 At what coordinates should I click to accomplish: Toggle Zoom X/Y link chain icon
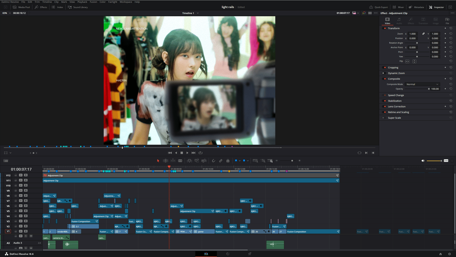[x=423, y=34]
